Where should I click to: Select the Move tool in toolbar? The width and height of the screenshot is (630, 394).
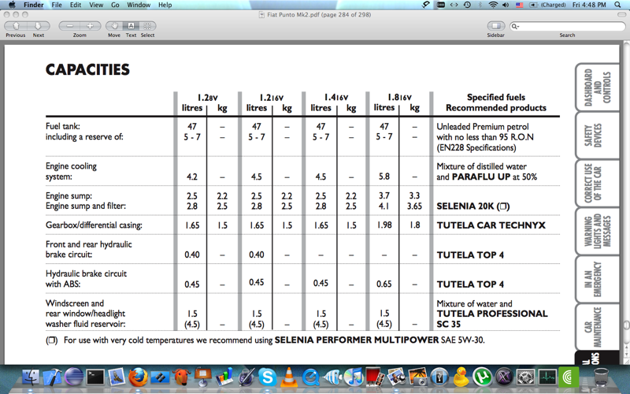pos(115,26)
